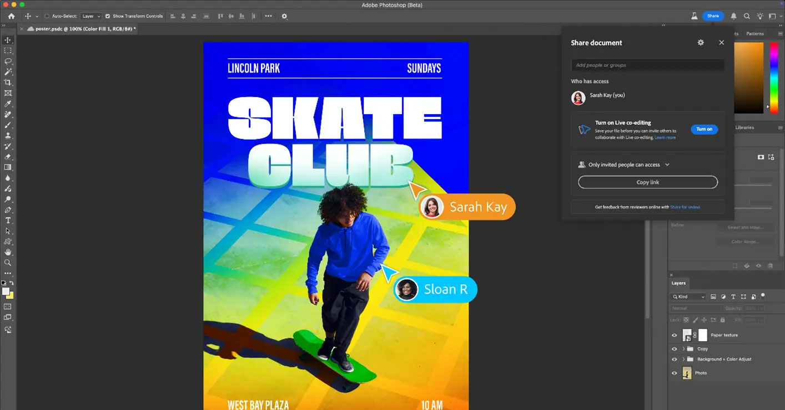Select the Horizontal Type tool

tap(8, 221)
